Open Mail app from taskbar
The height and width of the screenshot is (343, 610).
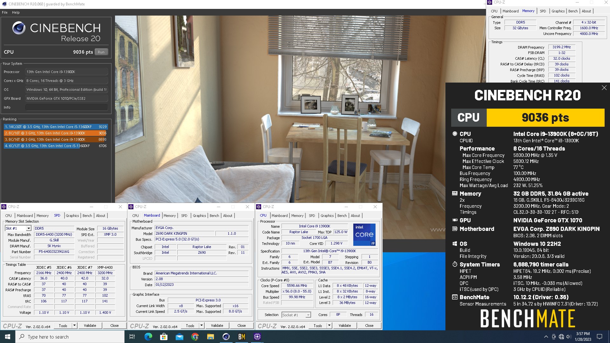point(179,337)
